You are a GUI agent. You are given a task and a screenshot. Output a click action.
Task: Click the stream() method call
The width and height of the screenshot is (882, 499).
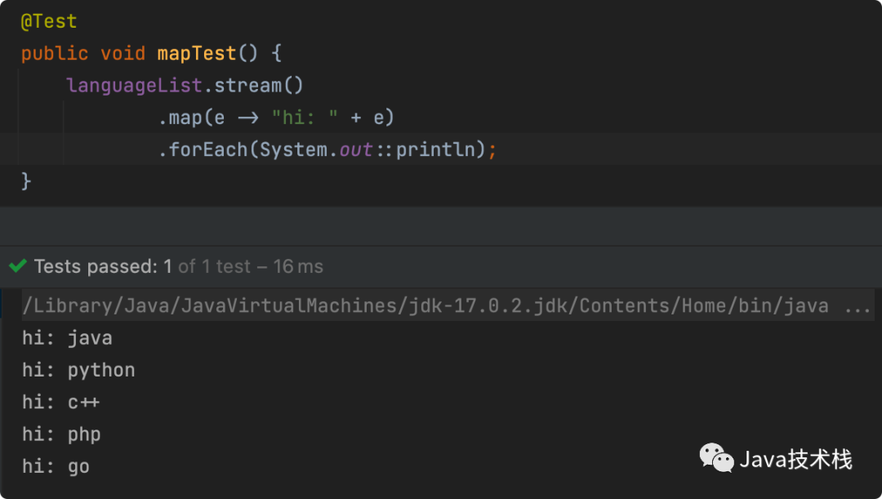[258, 86]
